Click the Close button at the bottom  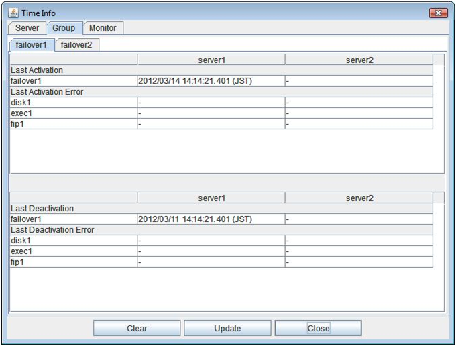pyautogui.click(x=318, y=328)
